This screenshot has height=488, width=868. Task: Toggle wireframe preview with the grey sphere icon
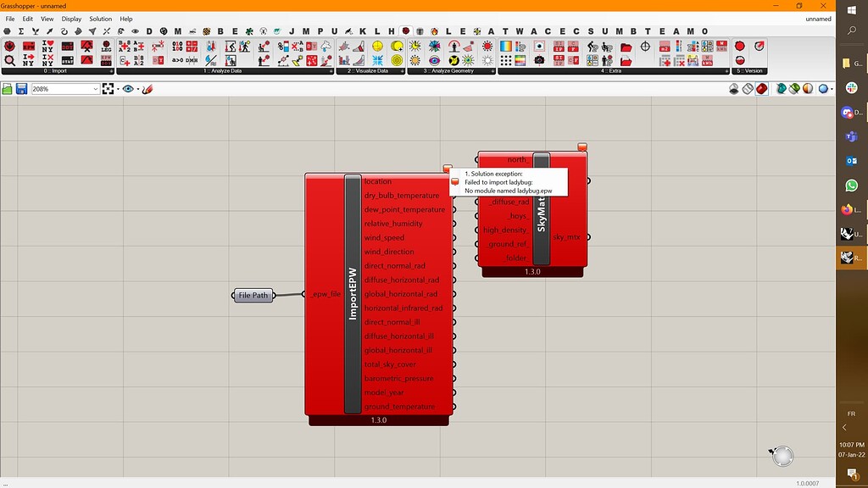point(748,88)
